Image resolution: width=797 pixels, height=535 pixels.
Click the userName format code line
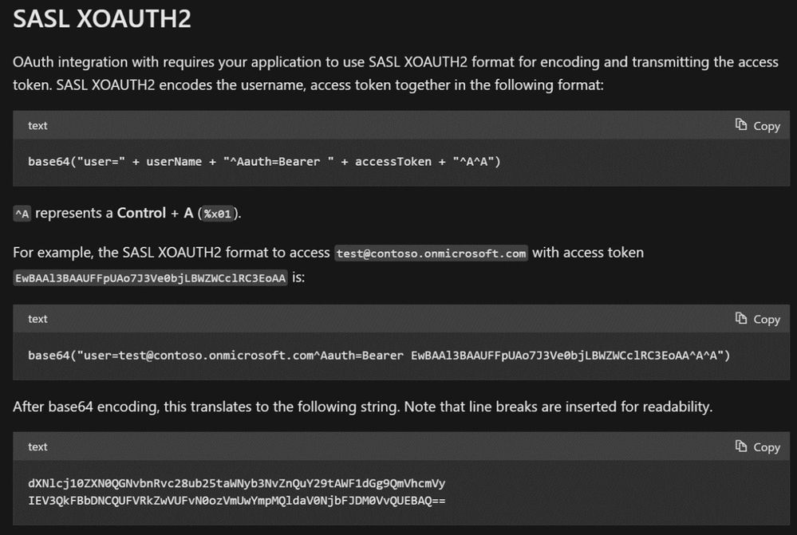click(264, 162)
